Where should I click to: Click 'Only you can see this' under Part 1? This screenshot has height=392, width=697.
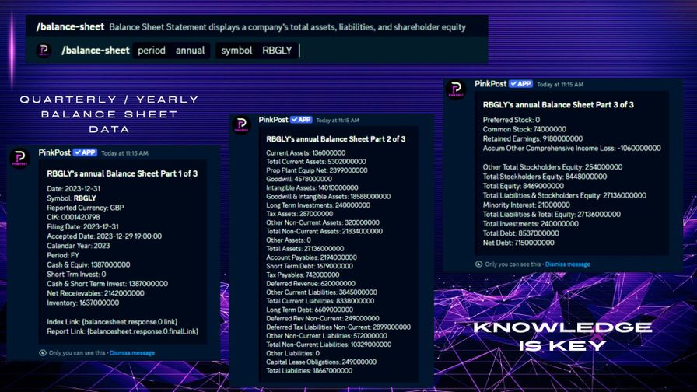[77, 353]
